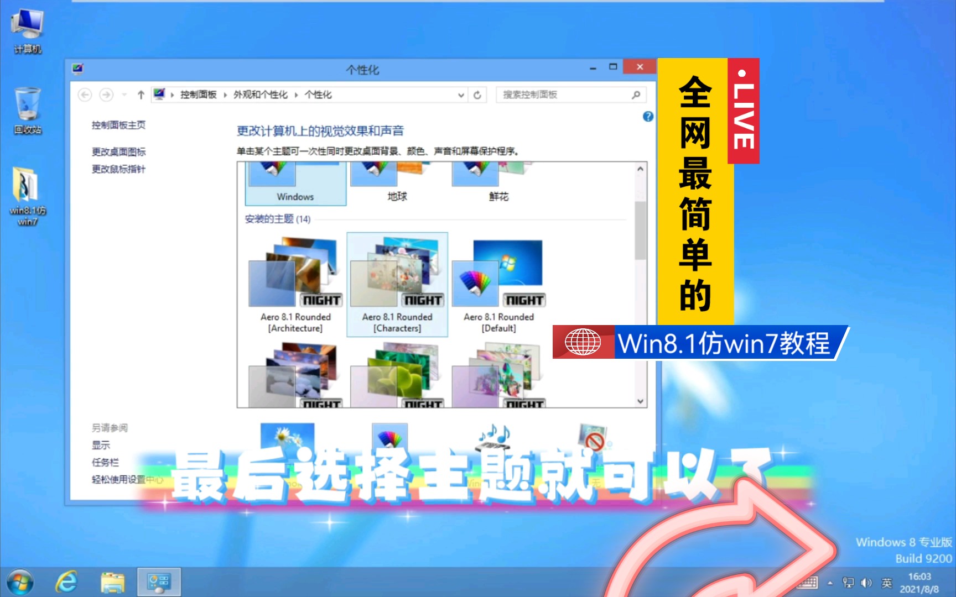
Task: Select the 地球 theme
Action: [x=397, y=184]
